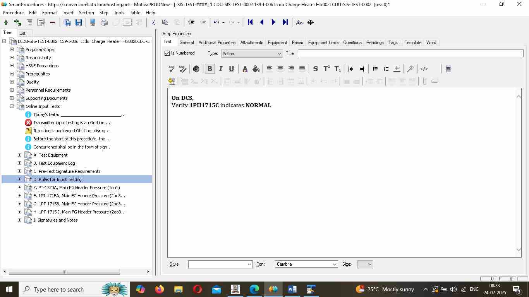Click the cut scissors icon
Image resolution: width=529 pixels, height=297 pixels.
tap(153, 22)
